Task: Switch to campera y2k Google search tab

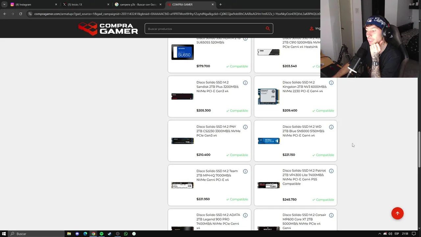Action: click(x=137, y=5)
